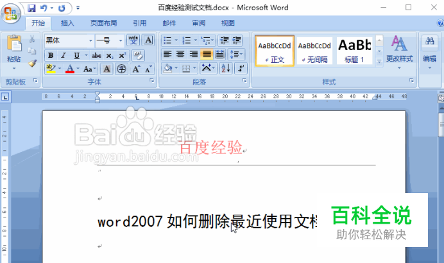This screenshot has height=263, width=444.
Task: Open the 页面布局 ribbon tab
Action: pyautogui.click(x=104, y=23)
